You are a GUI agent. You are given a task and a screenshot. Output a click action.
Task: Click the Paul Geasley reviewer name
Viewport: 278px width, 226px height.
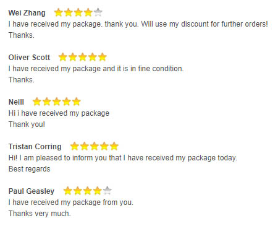point(32,191)
